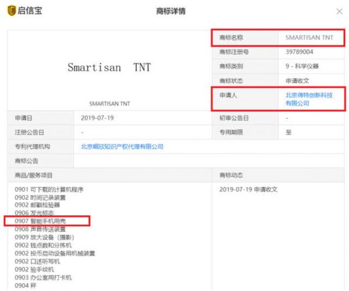Select item 0903 办公室用打卡机
Image resolution: width=349 pixels, height=291 pixels.
pos(43,278)
